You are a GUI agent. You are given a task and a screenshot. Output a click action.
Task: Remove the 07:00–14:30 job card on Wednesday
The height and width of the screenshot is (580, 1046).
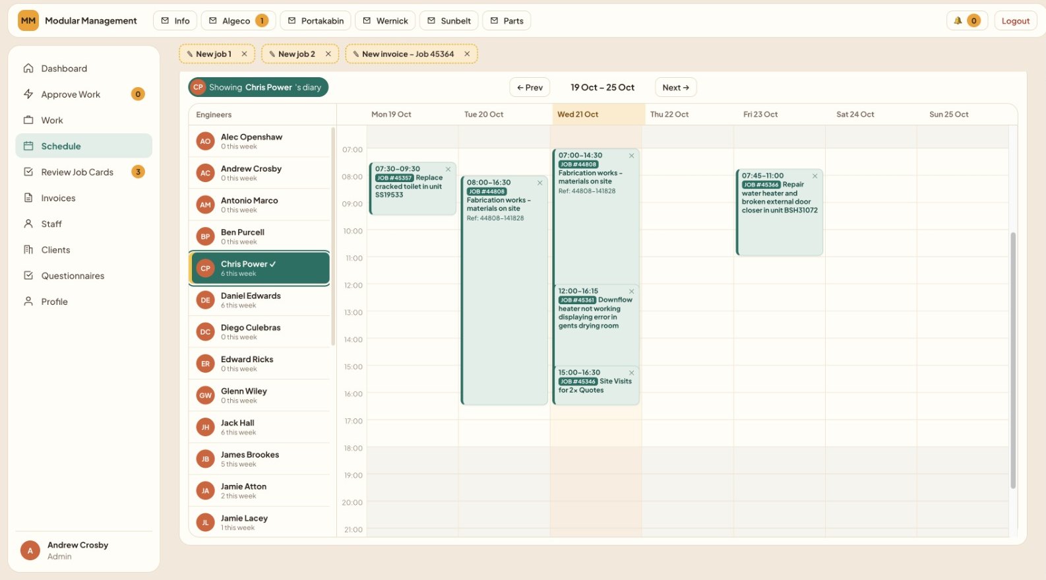point(631,156)
